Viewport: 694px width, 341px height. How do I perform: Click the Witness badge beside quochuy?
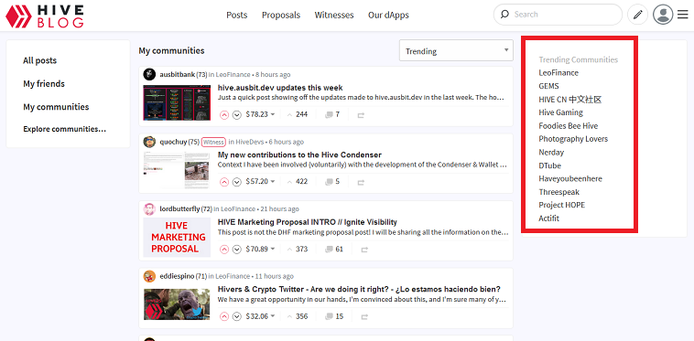pos(213,142)
